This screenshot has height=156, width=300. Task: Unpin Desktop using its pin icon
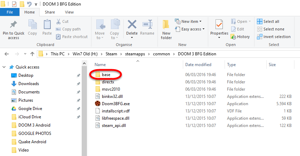(x=79, y=75)
